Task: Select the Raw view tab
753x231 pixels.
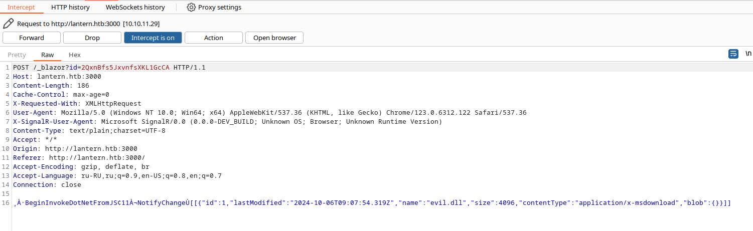Action: (48, 55)
